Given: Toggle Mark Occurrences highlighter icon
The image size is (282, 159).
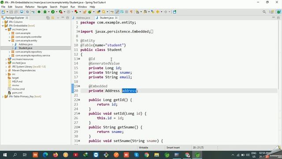Looking at the screenshot, I should 117,12.
